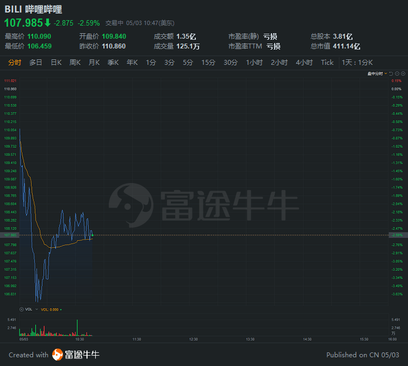Select the 2小时 interval tab
The height and width of the screenshot is (366, 408).
[x=279, y=63]
